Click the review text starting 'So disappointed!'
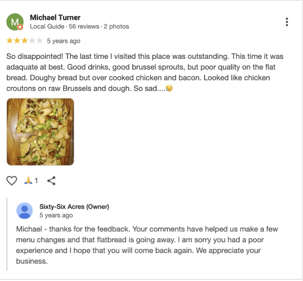The height and width of the screenshot is (281, 303). (145, 72)
